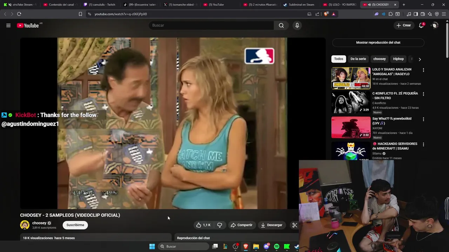Open the YouTube guide hamburger menu
The height and width of the screenshot is (252, 449).
pos(8,25)
